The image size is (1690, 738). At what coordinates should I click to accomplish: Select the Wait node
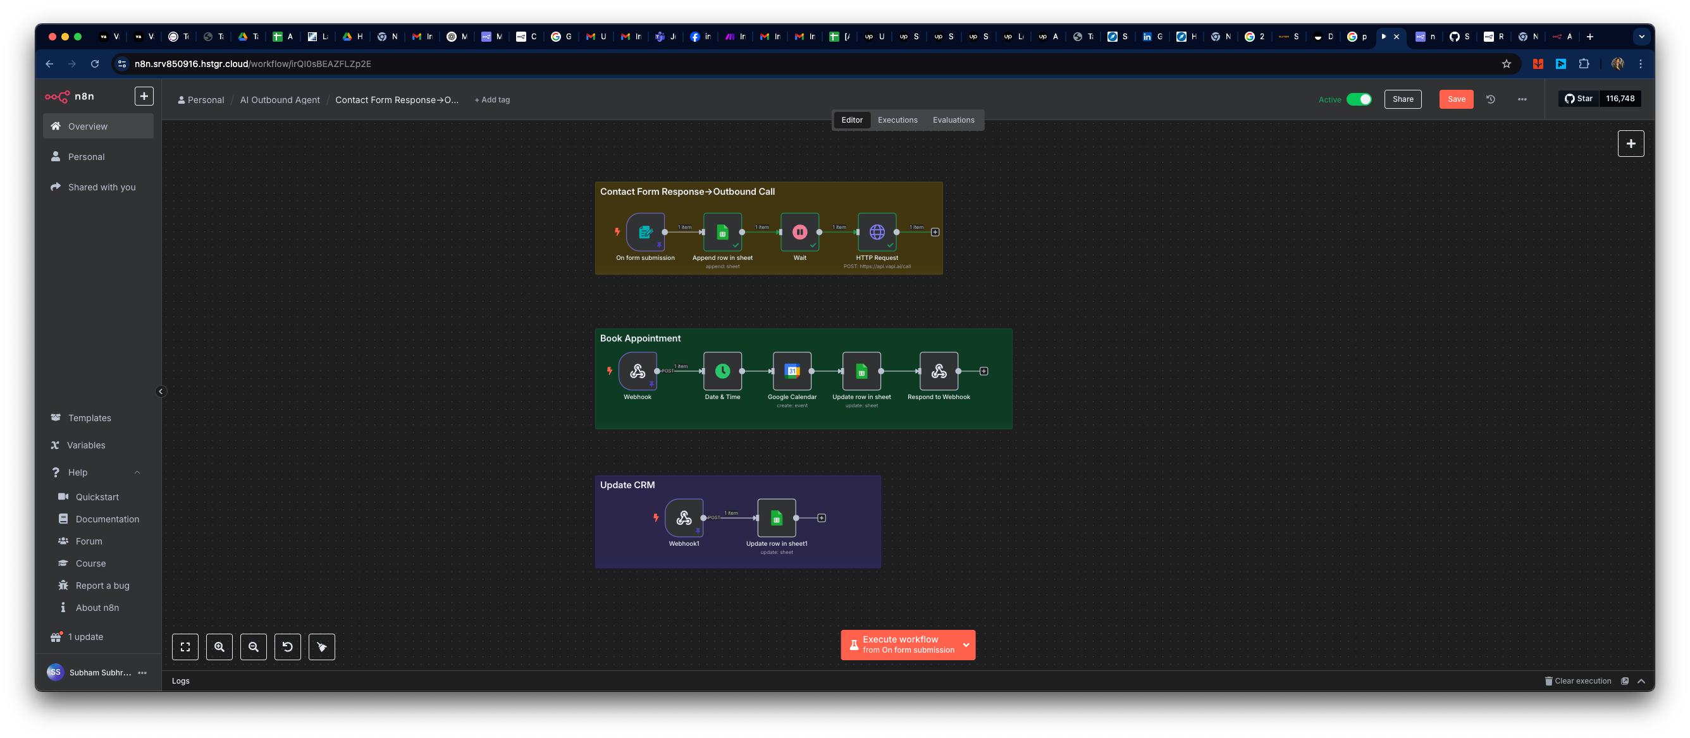(x=799, y=231)
